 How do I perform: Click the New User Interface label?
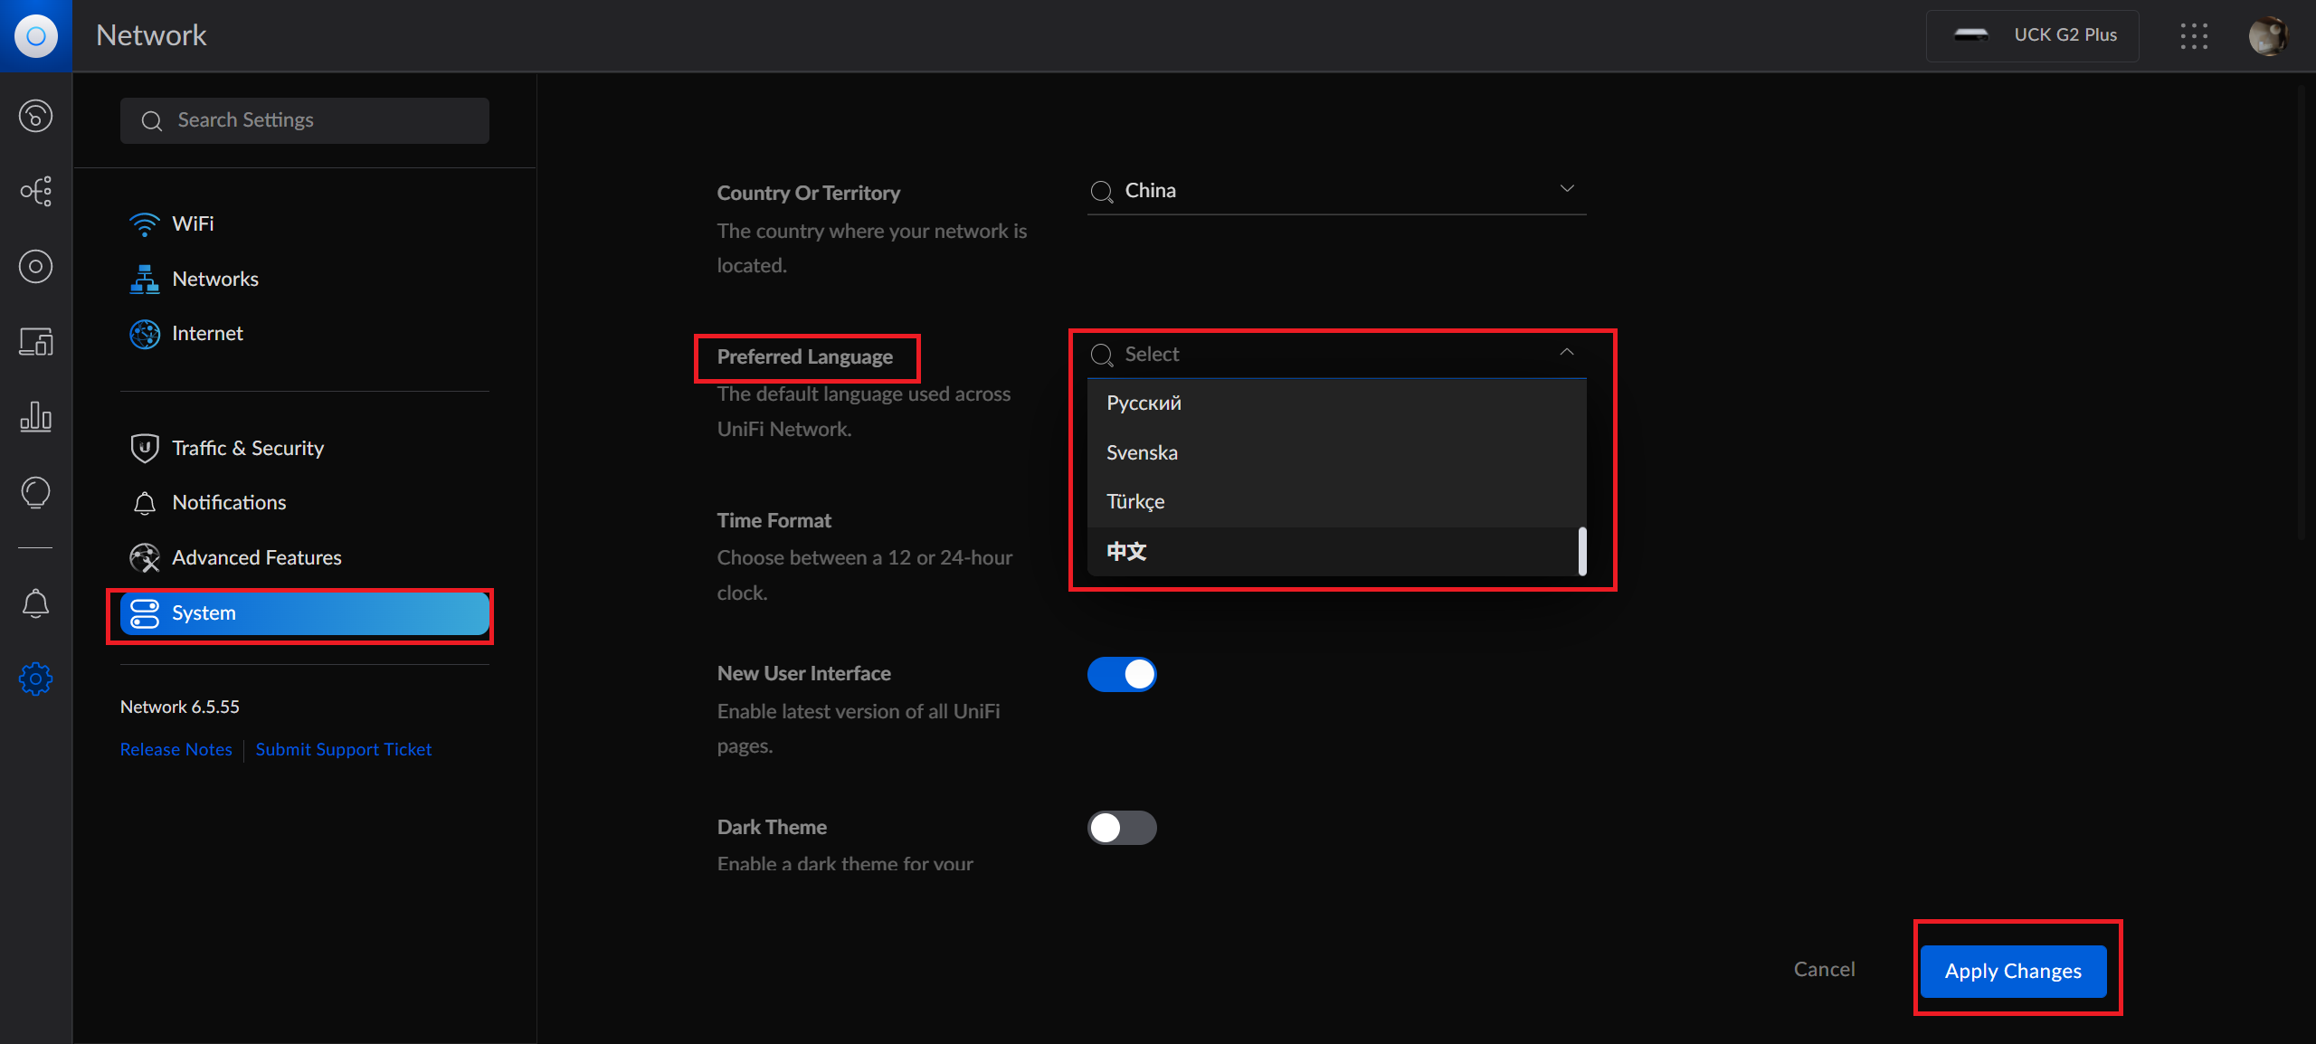[804, 674]
